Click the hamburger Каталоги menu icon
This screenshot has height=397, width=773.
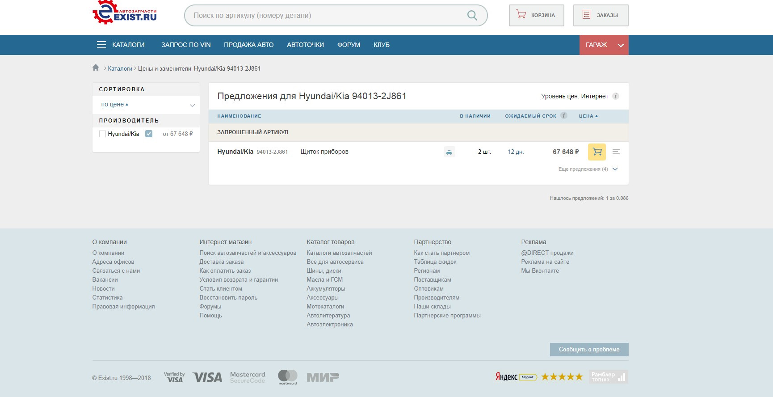point(101,45)
